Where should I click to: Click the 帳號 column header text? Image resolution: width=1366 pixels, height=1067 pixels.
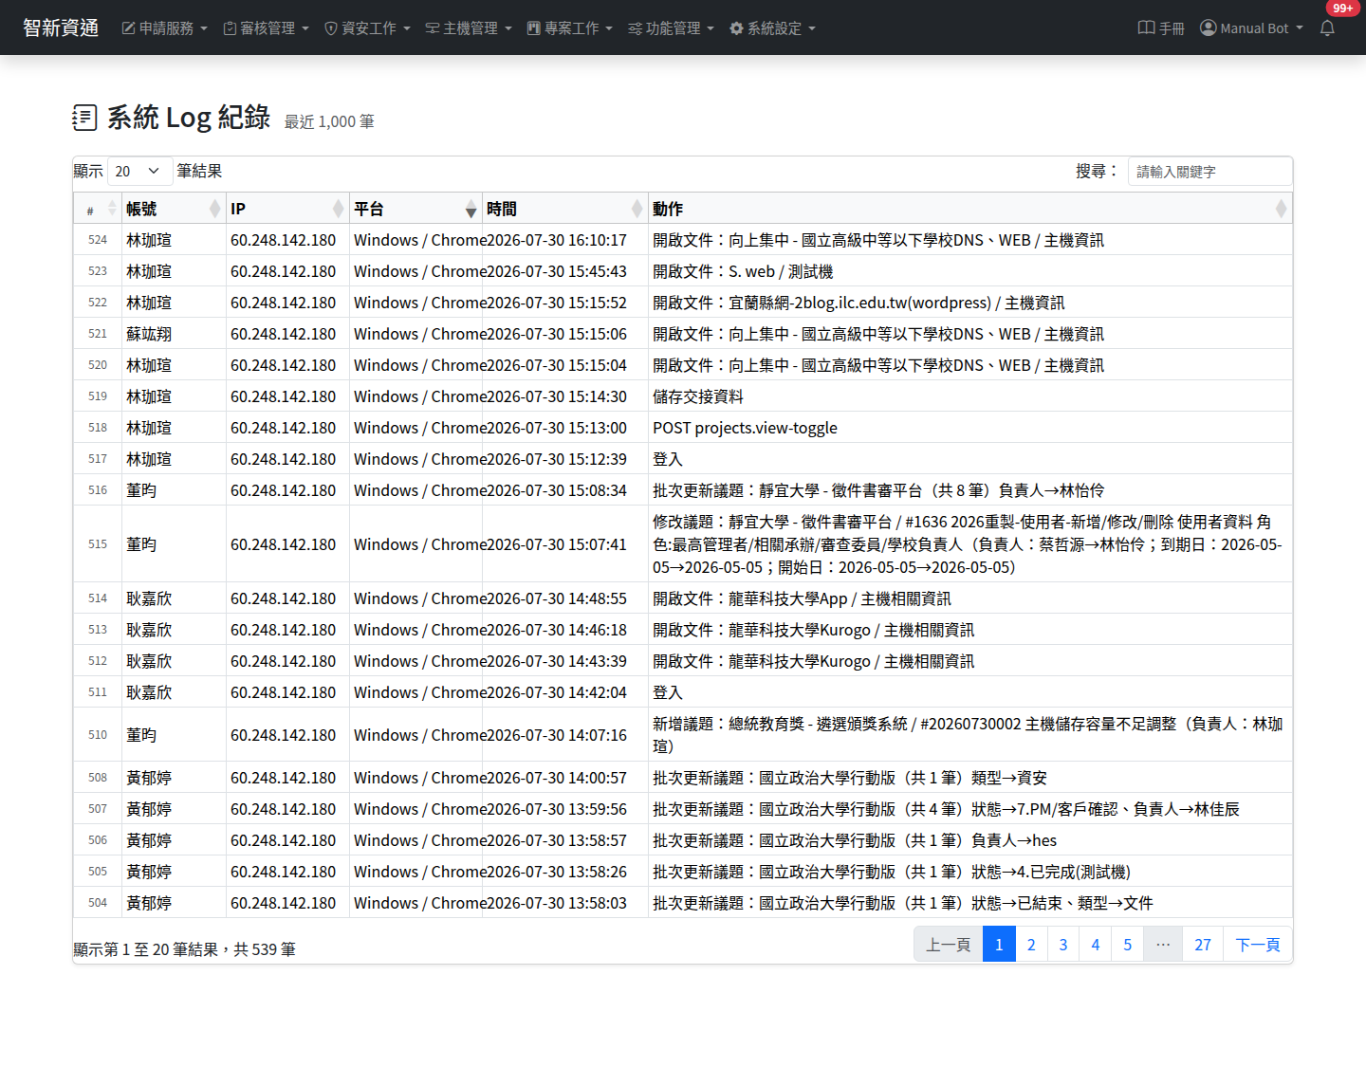(x=141, y=209)
